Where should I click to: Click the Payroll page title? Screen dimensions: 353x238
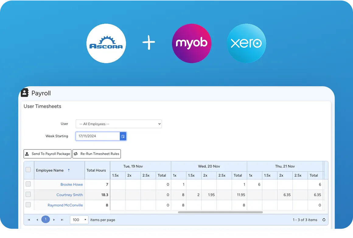[41, 93]
